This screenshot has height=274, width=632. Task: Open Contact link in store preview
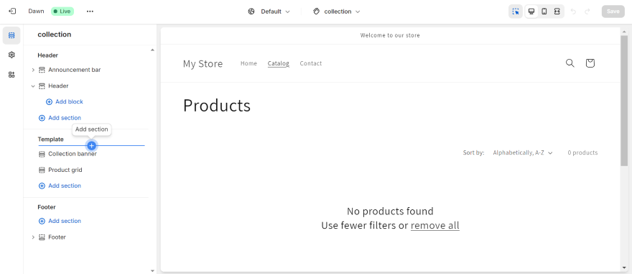click(x=311, y=63)
